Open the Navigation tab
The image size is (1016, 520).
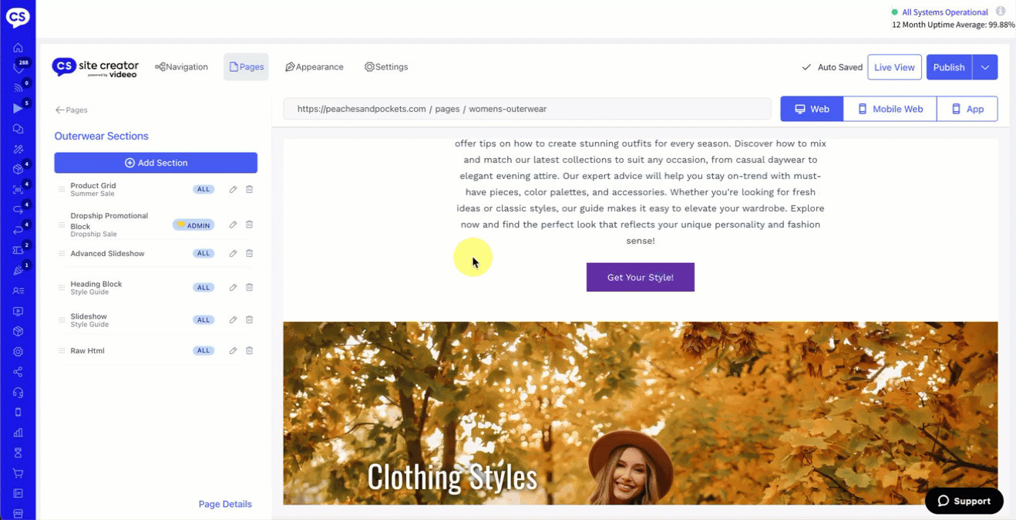182,67
